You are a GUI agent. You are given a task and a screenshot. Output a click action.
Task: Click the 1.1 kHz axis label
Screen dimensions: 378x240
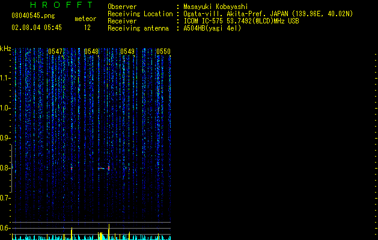pyautogui.click(x=5, y=78)
